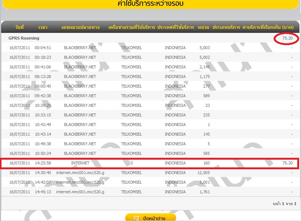Click the เครือข่ายร่วมที่ให้บริการ column header
This screenshot has height=221, width=301.
tap(132, 27)
